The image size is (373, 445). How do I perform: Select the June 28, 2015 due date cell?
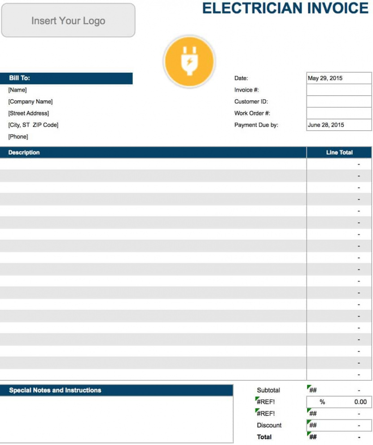[x=339, y=125]
